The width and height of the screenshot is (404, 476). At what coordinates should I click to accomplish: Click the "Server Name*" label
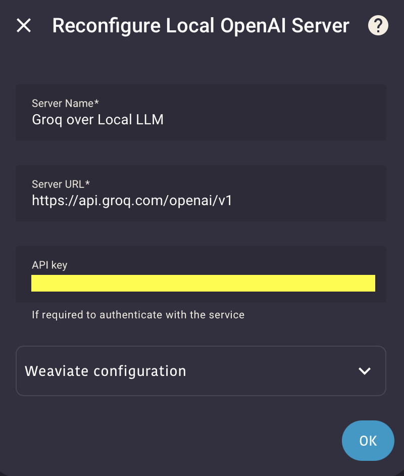click(65, 104)
